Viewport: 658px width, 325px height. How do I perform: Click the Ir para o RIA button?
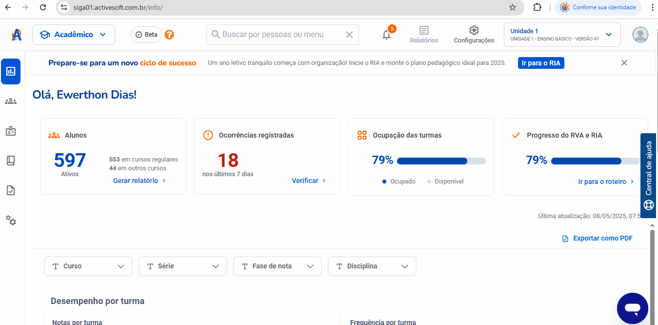tap(541, 62)
